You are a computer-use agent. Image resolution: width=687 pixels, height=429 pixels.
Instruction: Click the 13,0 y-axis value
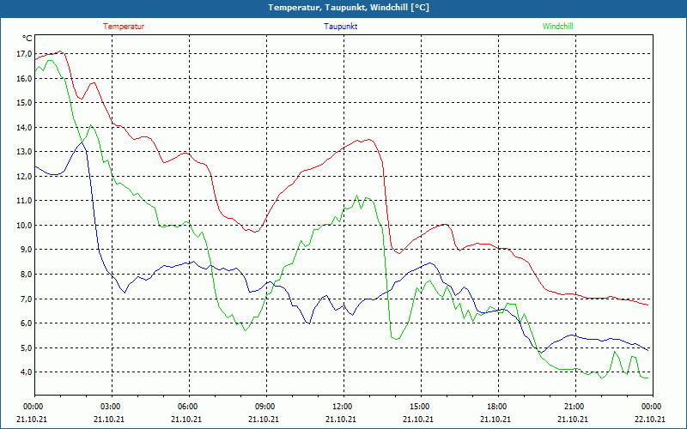[24, 152]
